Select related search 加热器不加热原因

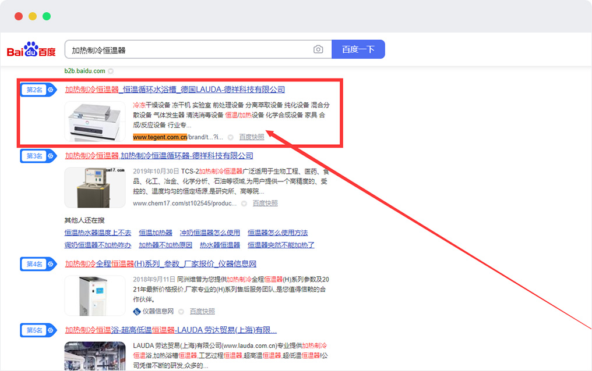tap(165, 245)
